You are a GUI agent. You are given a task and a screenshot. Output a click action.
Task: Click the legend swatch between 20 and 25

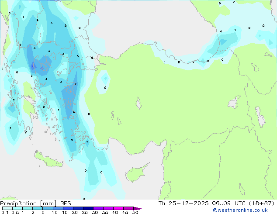[x=78, y=208]
